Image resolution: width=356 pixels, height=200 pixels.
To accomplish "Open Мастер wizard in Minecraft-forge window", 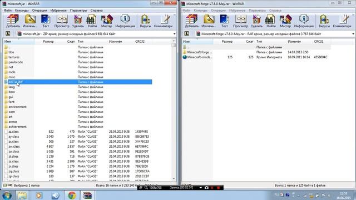I will point(285,21).
